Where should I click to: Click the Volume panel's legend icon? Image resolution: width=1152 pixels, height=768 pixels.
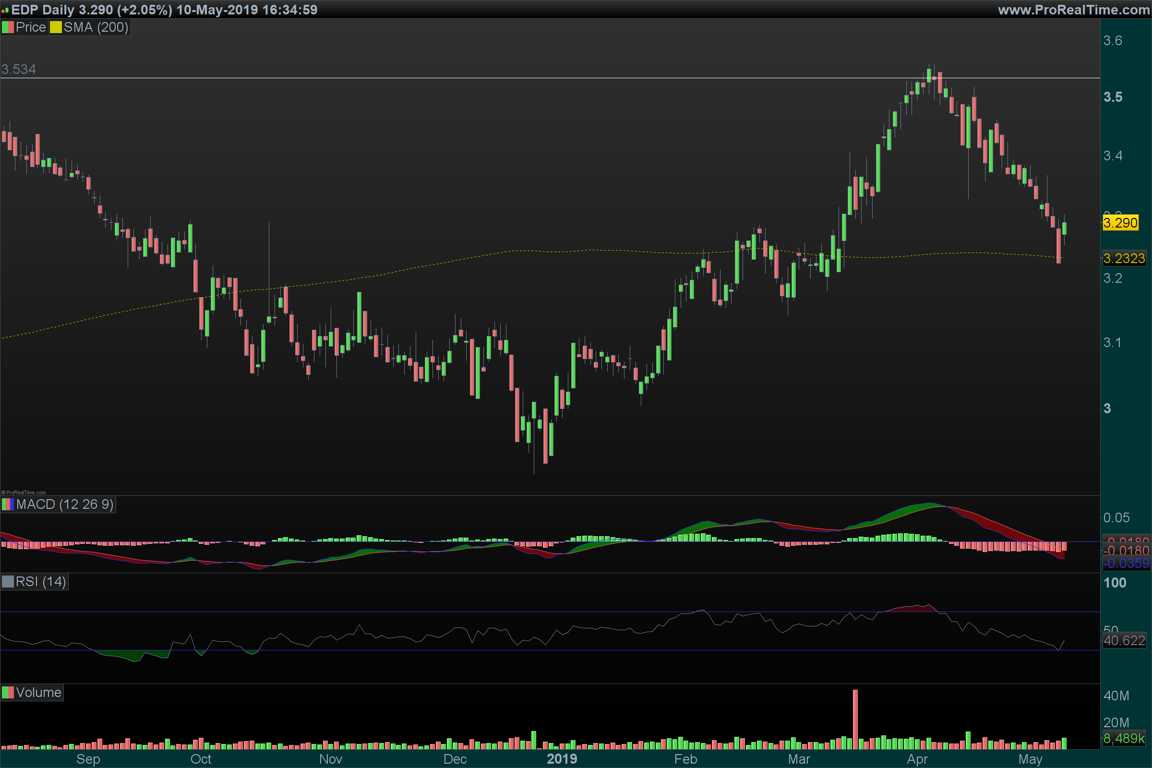click(x=8, y=693)
